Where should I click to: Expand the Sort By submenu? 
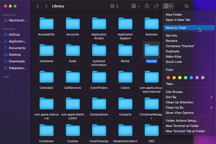[x=189, y=97]
